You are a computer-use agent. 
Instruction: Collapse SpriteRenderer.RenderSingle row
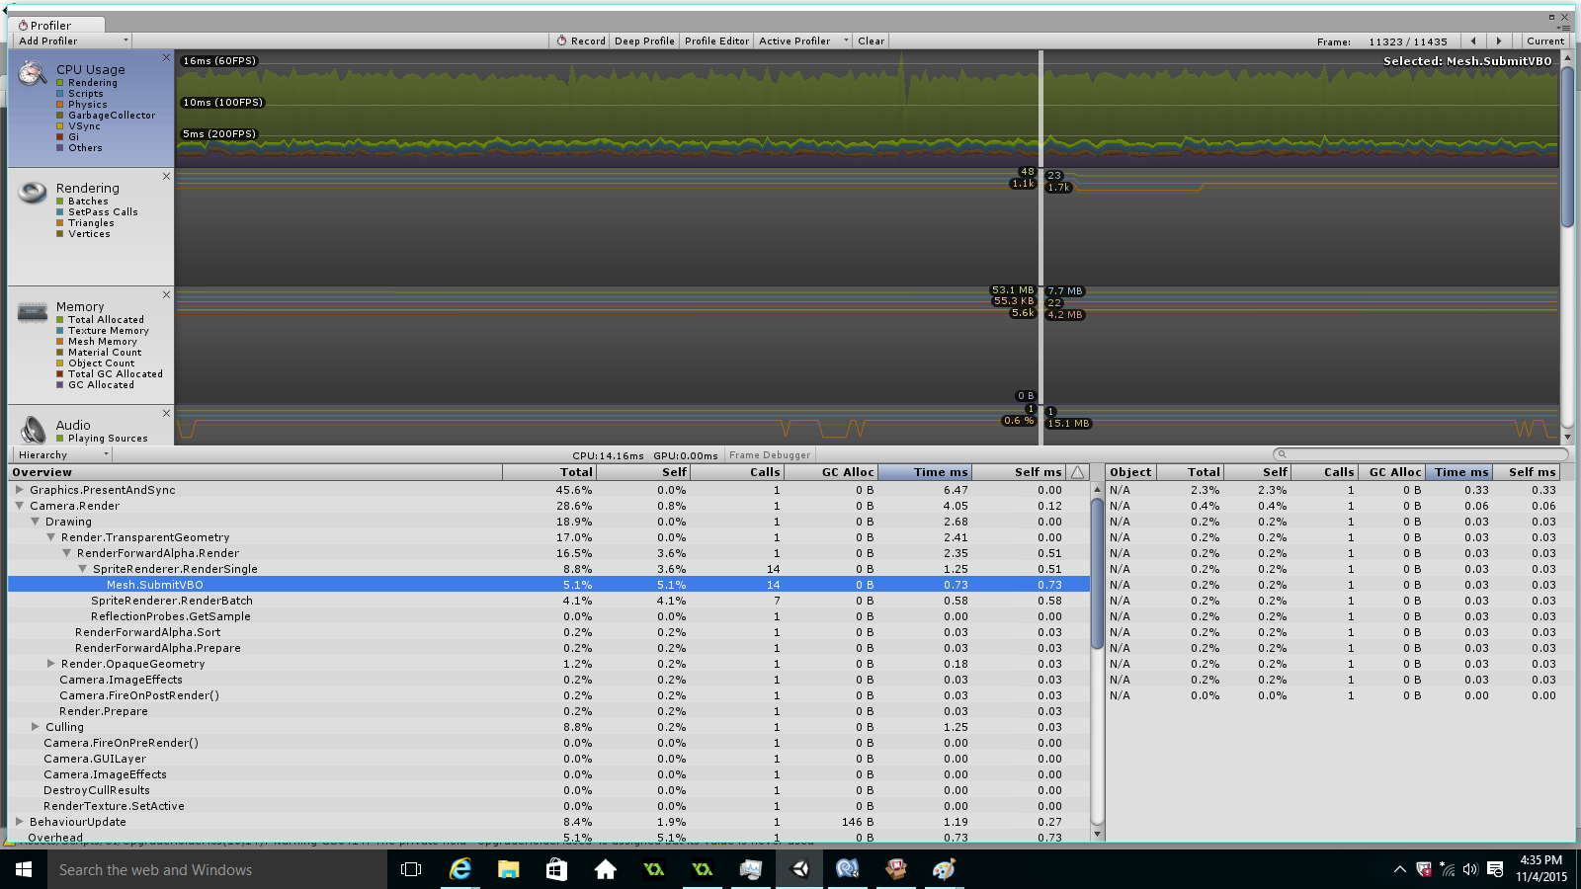[82, 569]
